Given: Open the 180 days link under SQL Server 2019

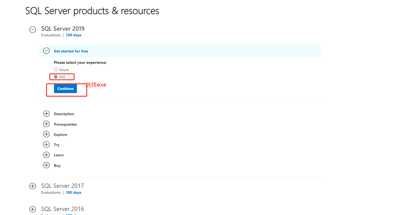Looking at the screenshot, I should [73, 35].
